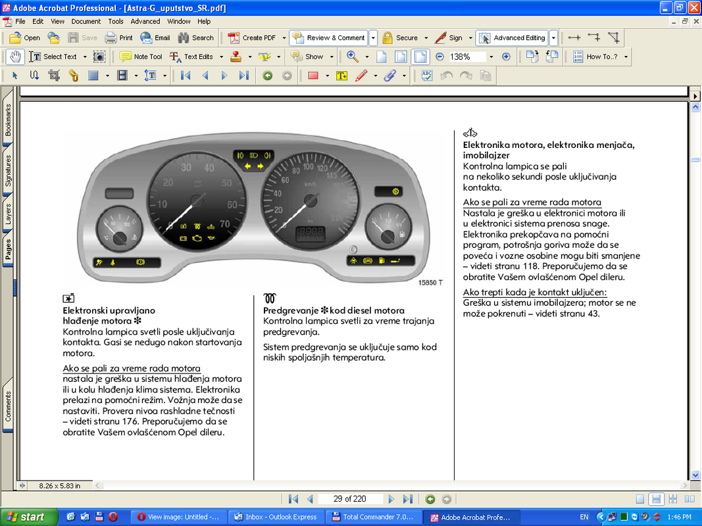702x526 pixels.
Task: Select the Button form tool icon
Action: [93, 76]
